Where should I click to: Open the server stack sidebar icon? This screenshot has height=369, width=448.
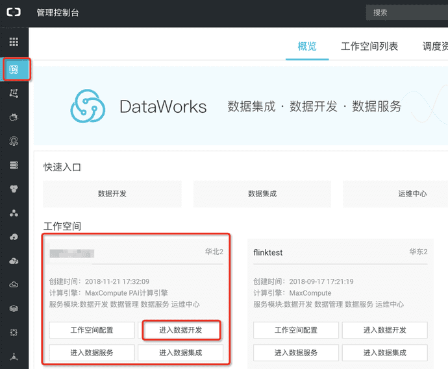(x=14, y=165)
